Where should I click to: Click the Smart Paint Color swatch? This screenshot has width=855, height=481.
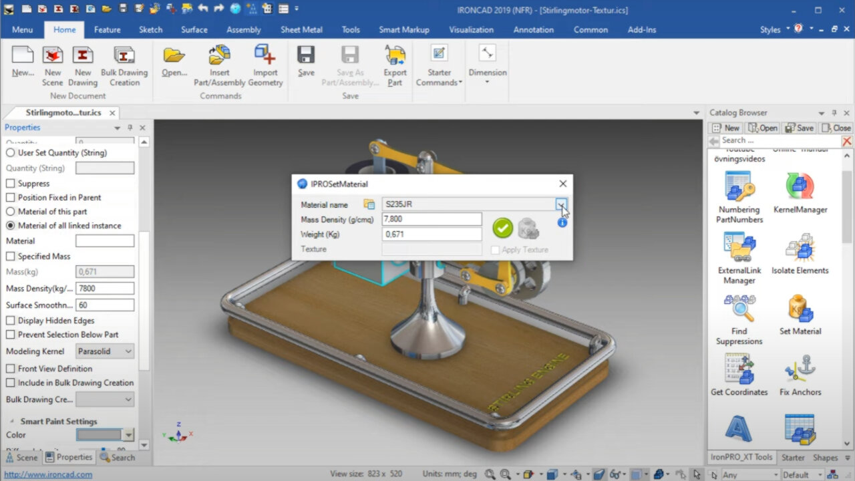[x=100, y=435]
